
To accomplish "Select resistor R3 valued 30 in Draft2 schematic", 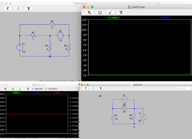I will pyautogui.click(x=134, y=117).
